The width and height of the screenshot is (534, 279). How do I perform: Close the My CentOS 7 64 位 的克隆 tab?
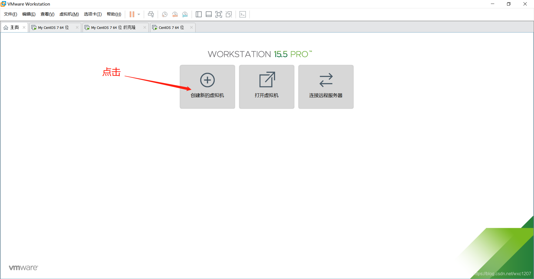[x=145, y=27]
